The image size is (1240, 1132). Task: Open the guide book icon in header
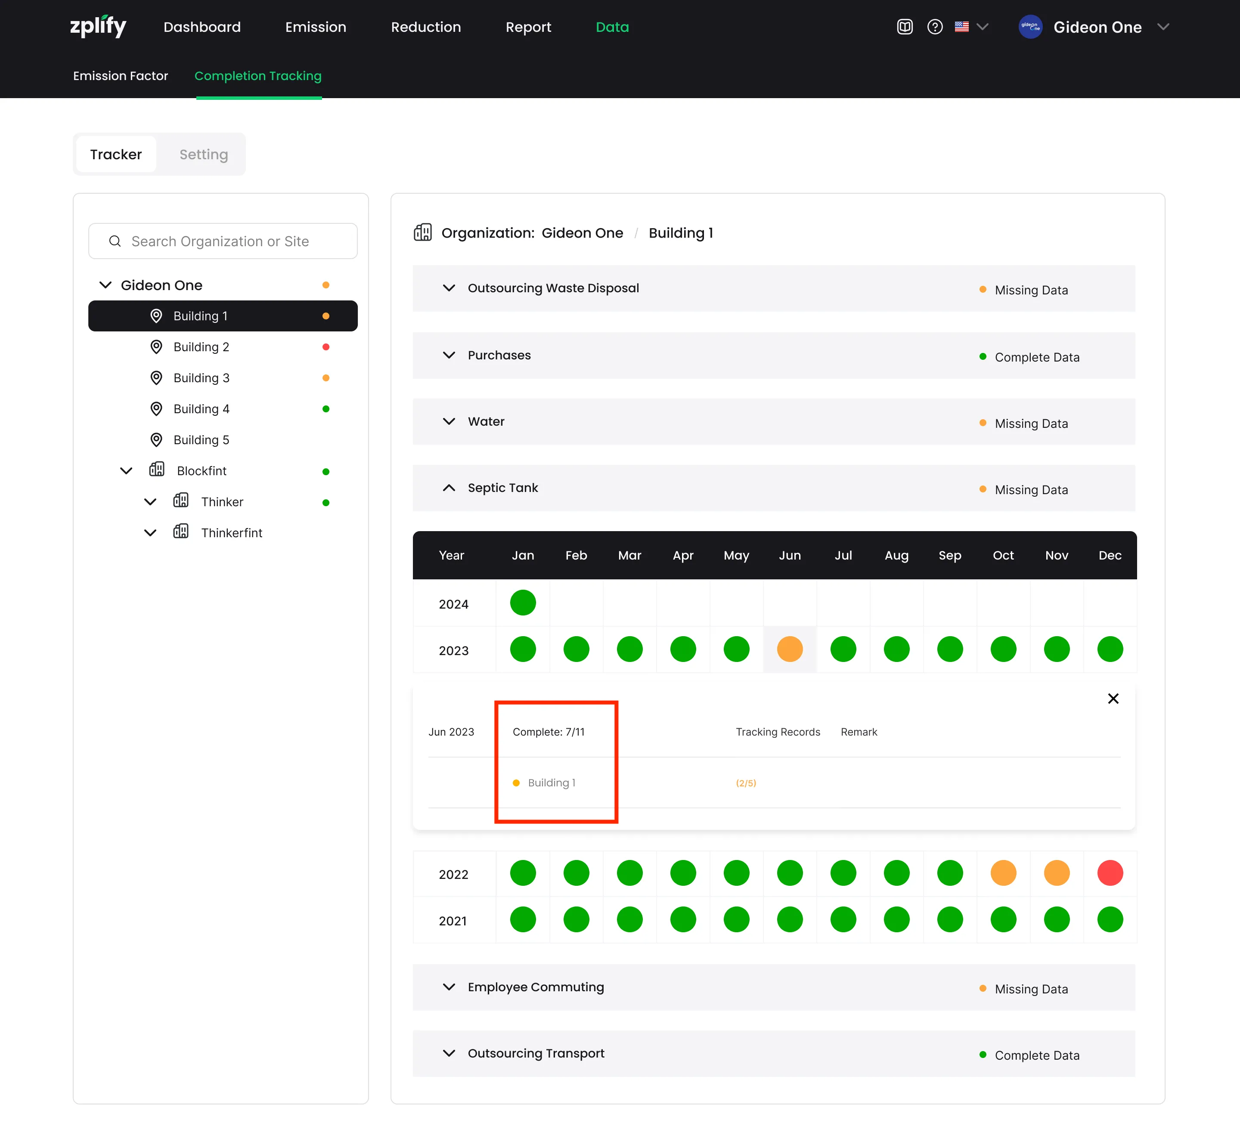point(904,26)
